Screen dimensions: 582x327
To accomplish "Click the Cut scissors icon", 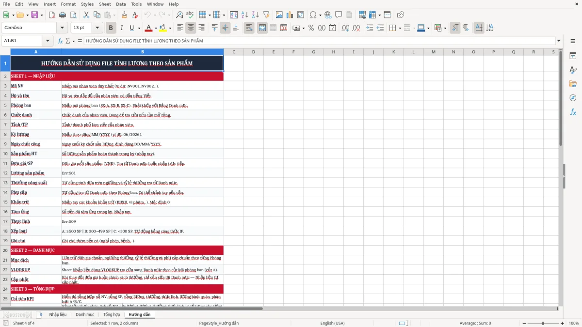I will click(x=86, y=15).
